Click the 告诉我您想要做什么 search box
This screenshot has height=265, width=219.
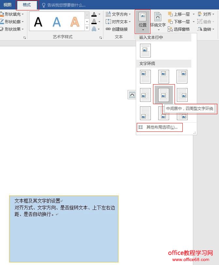[64, 5]
